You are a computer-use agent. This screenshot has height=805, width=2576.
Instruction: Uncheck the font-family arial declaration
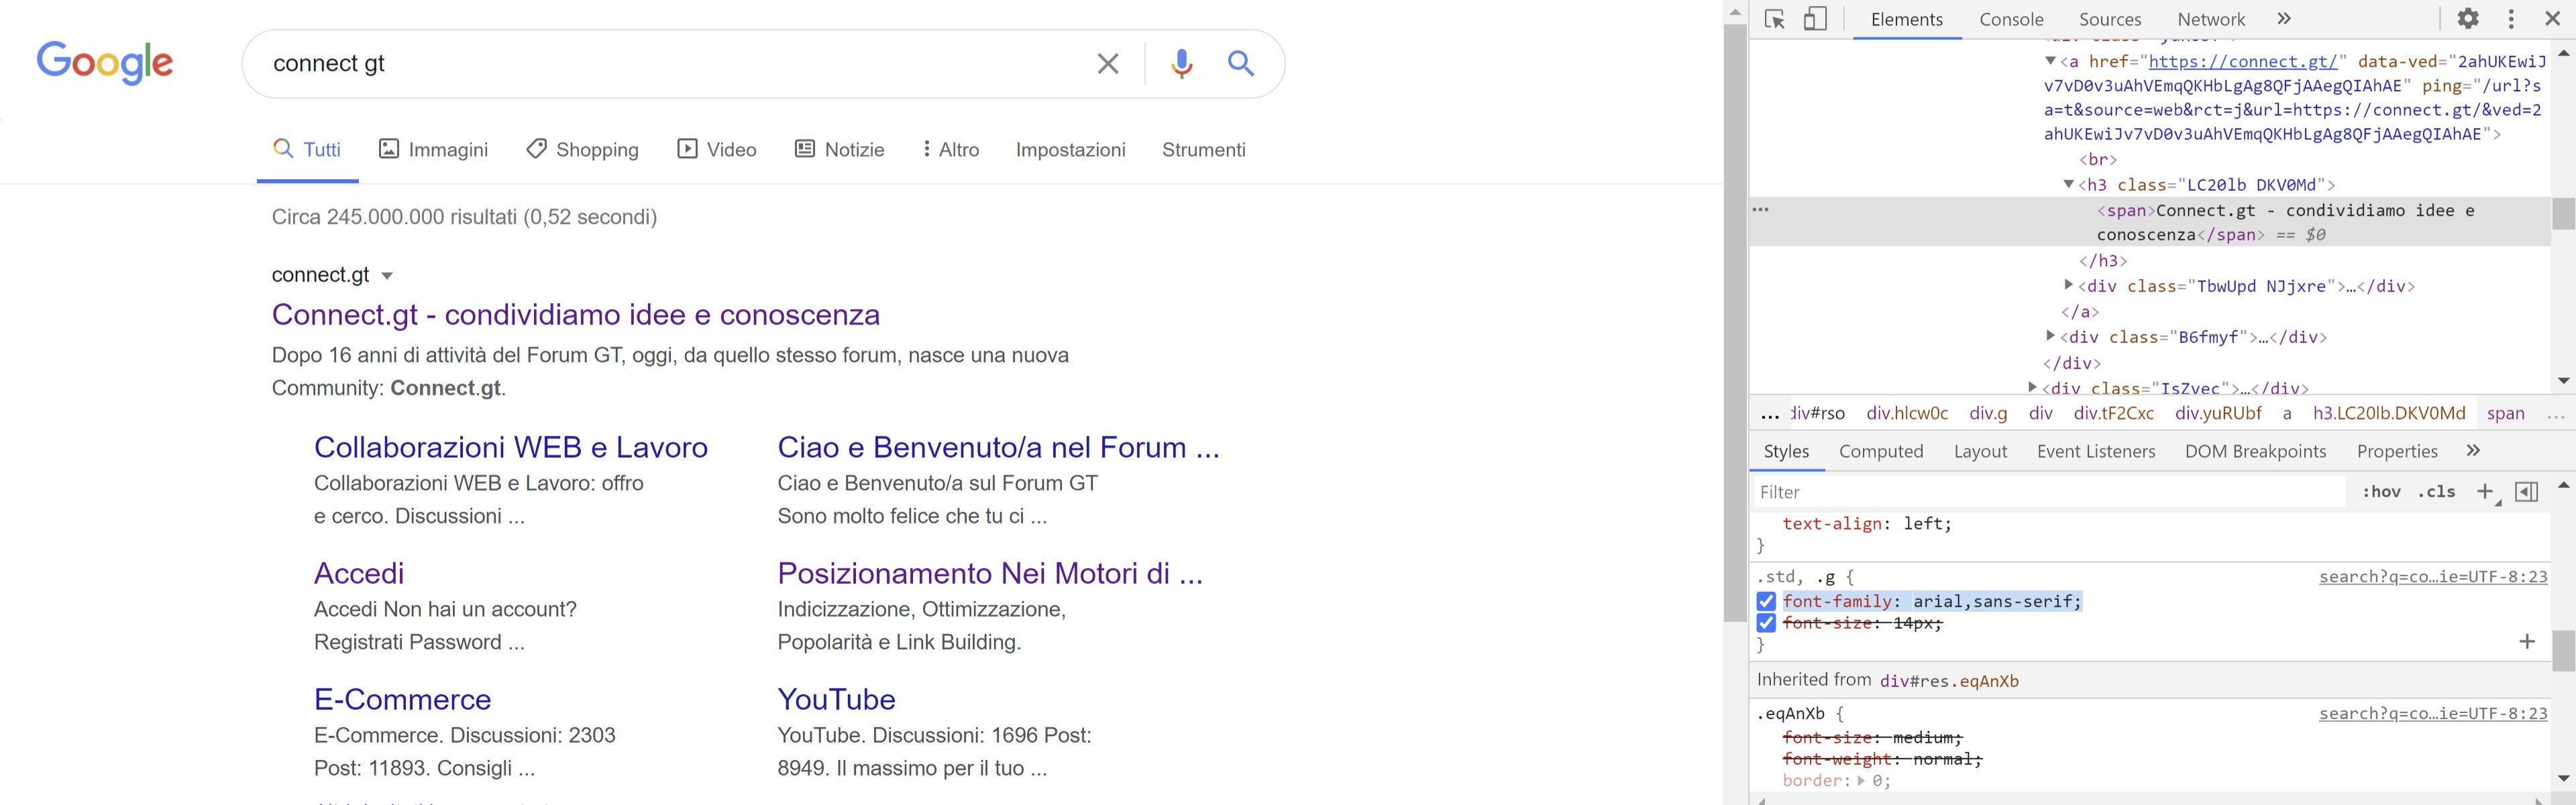pos(1766,601)
